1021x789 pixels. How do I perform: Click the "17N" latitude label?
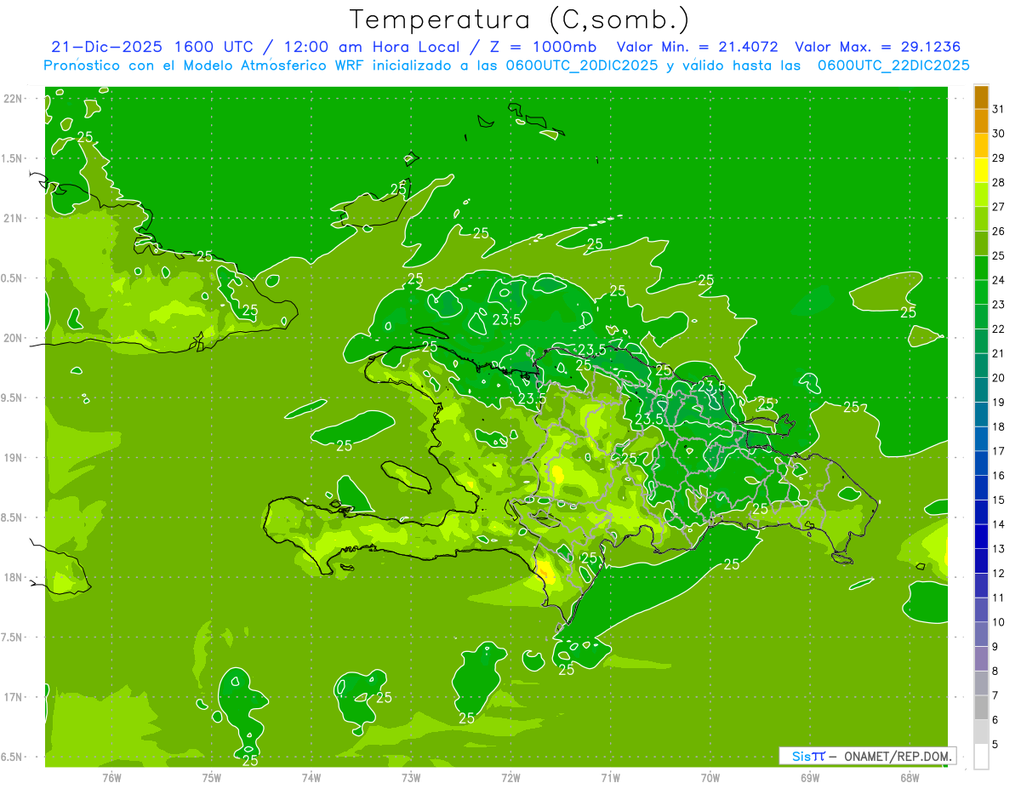14,697
